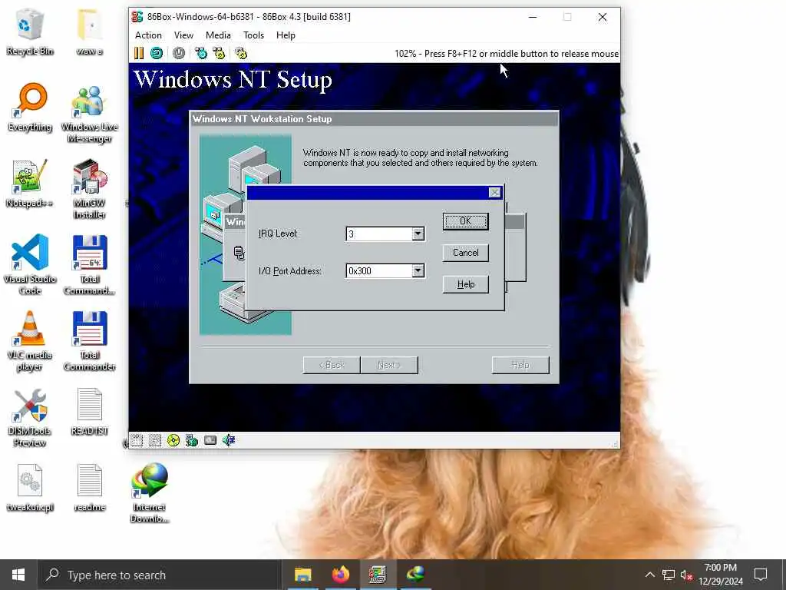Screen dimensions: 786x590
Task: Click Help in the adapter dialog
Action: pos(466,284)
